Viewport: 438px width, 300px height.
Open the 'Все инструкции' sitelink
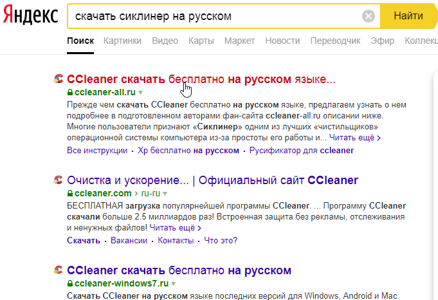pos(97,151)
